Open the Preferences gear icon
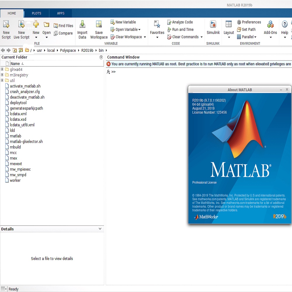Image resolution: width=292 pixels, height=292 pixels. (239, 22)
